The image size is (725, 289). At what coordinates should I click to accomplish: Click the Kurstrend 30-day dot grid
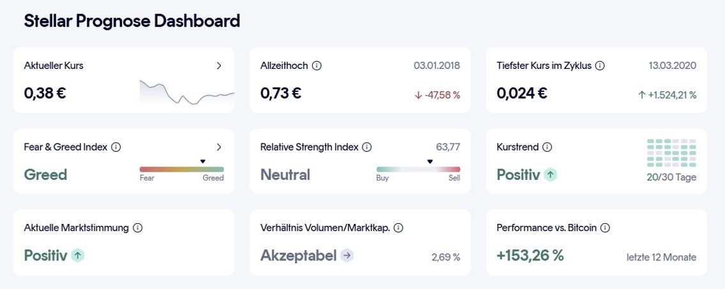671,153
